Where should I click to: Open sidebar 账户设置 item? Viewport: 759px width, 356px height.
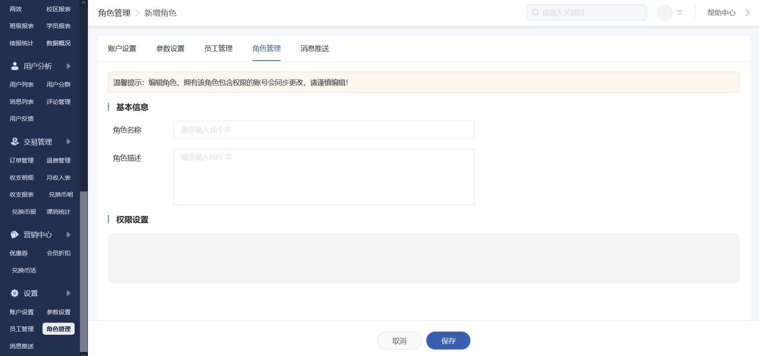pos(22,312)
